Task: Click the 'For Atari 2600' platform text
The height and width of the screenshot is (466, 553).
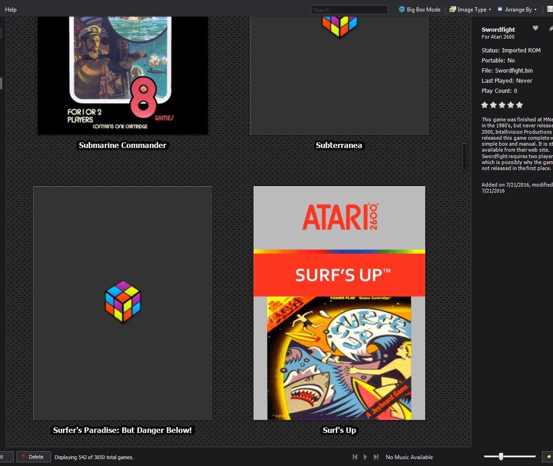Action: 498,37
